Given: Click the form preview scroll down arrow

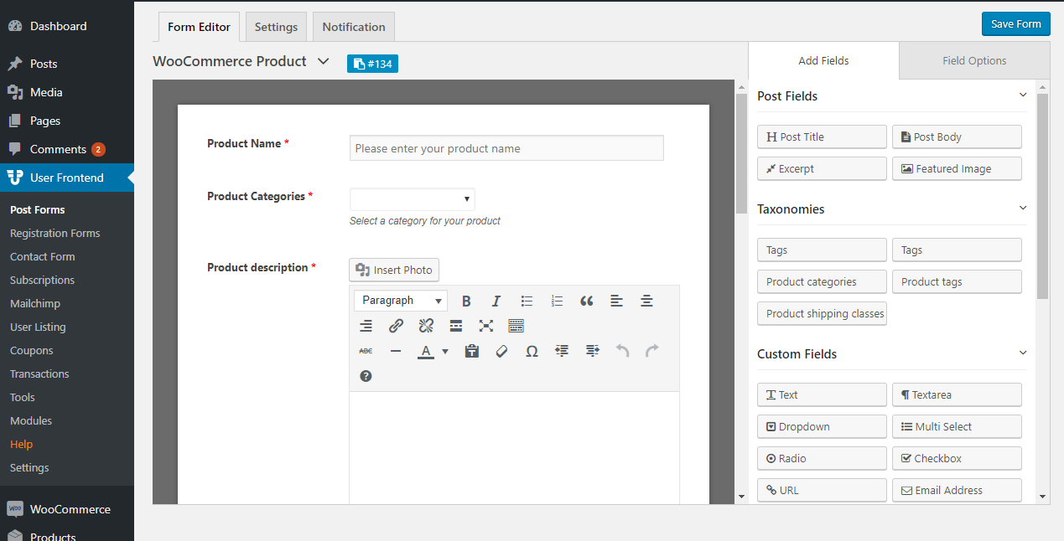Looking at the screenshot, I should pyautogui.click(x=741, y=497).
